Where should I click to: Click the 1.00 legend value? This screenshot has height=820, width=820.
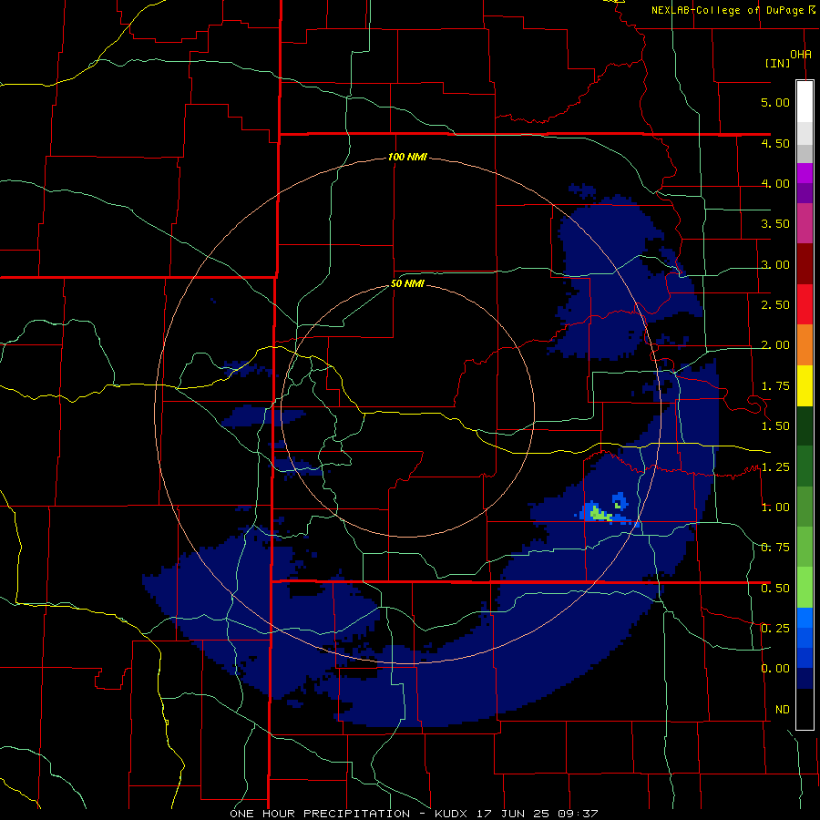[x=775, y=507]
